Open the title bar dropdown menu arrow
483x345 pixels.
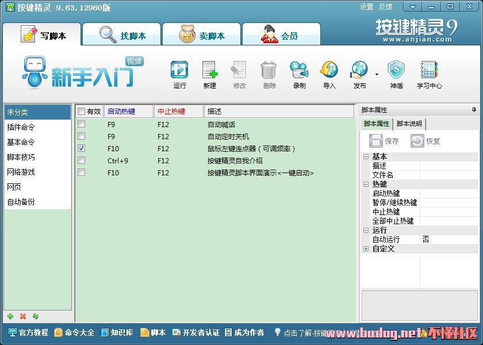tap(413, 6)
